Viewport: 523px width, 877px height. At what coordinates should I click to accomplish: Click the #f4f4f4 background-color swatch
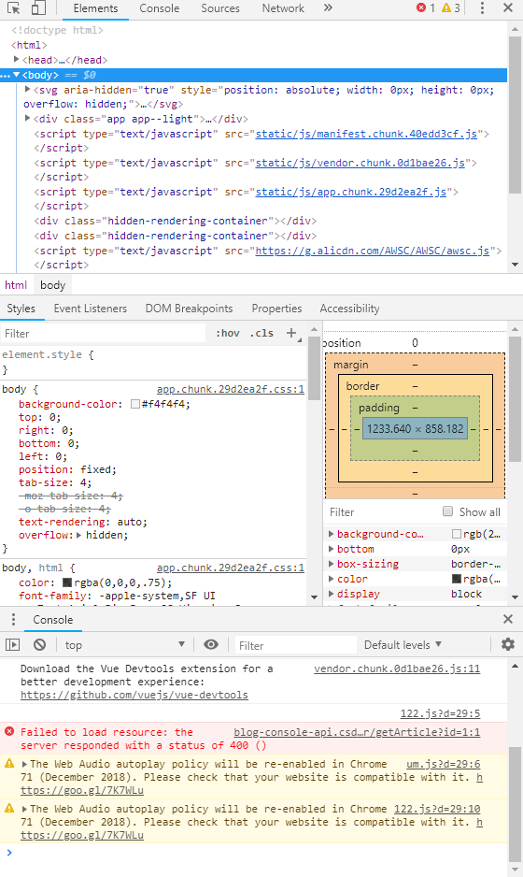coord(135,404)
